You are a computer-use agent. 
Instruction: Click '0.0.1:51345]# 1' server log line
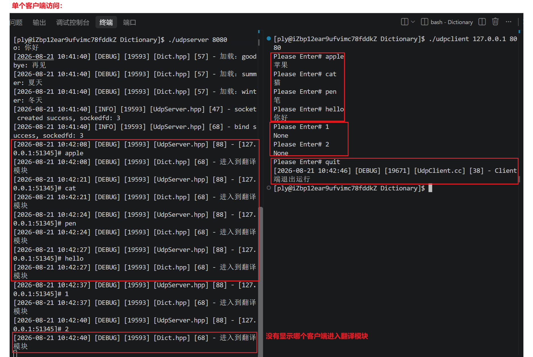tap(41, 294)
